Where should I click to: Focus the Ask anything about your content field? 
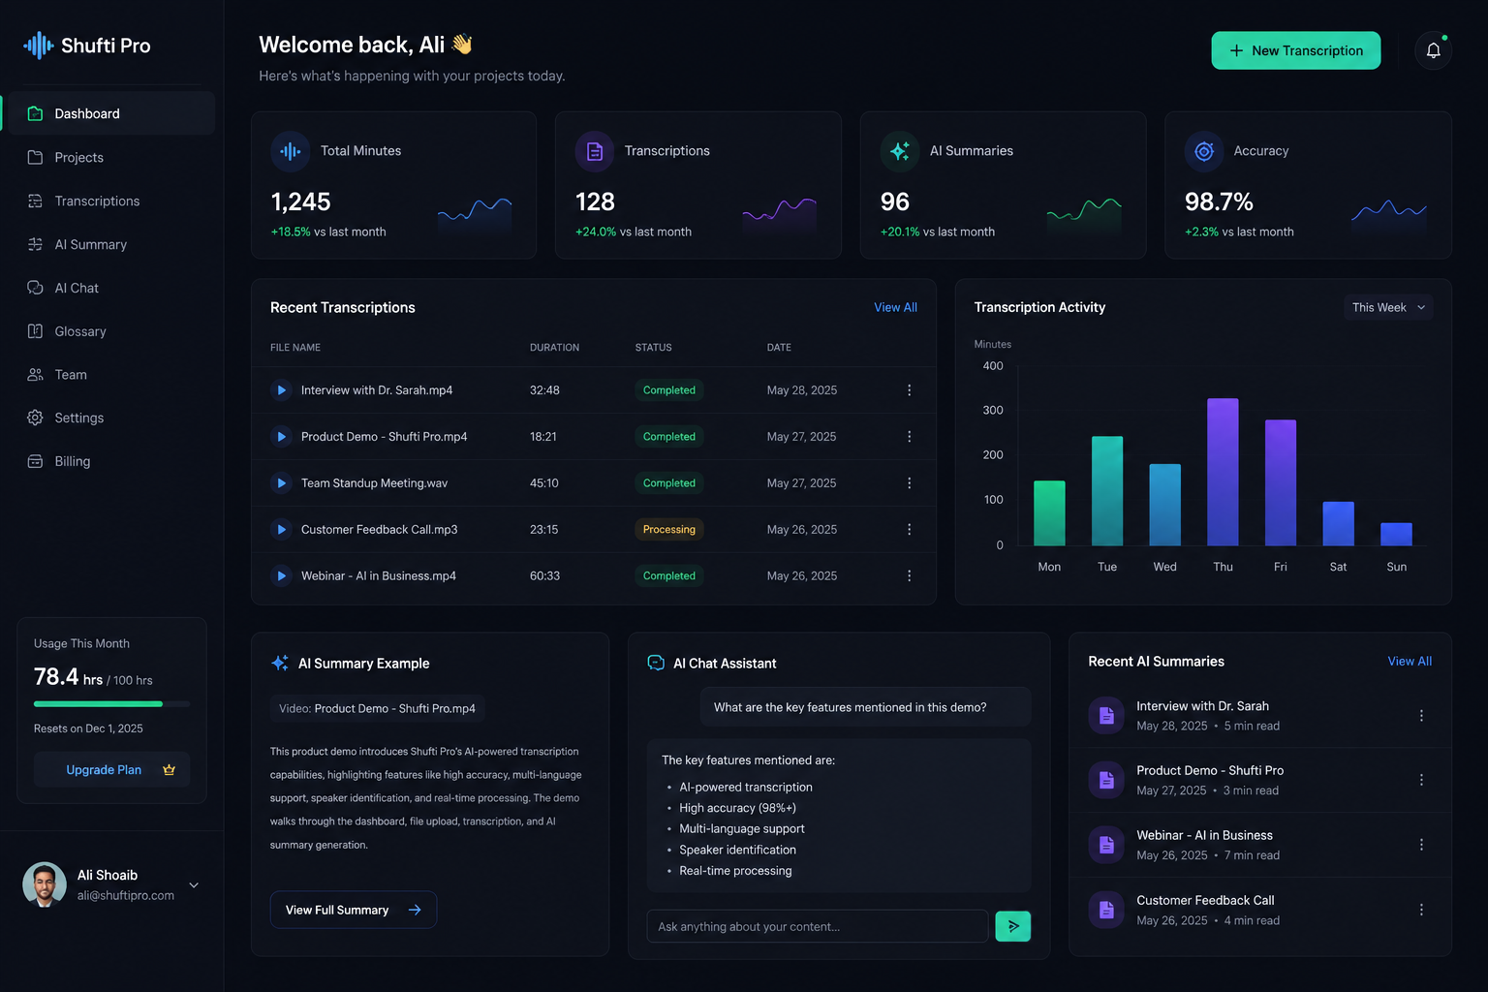[817, 926]
